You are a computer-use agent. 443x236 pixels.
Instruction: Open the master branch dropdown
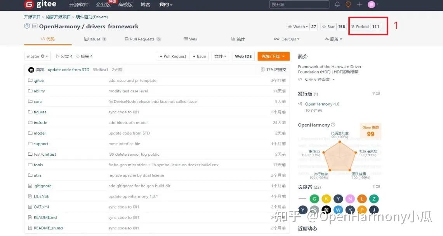(x=37, y=56)
